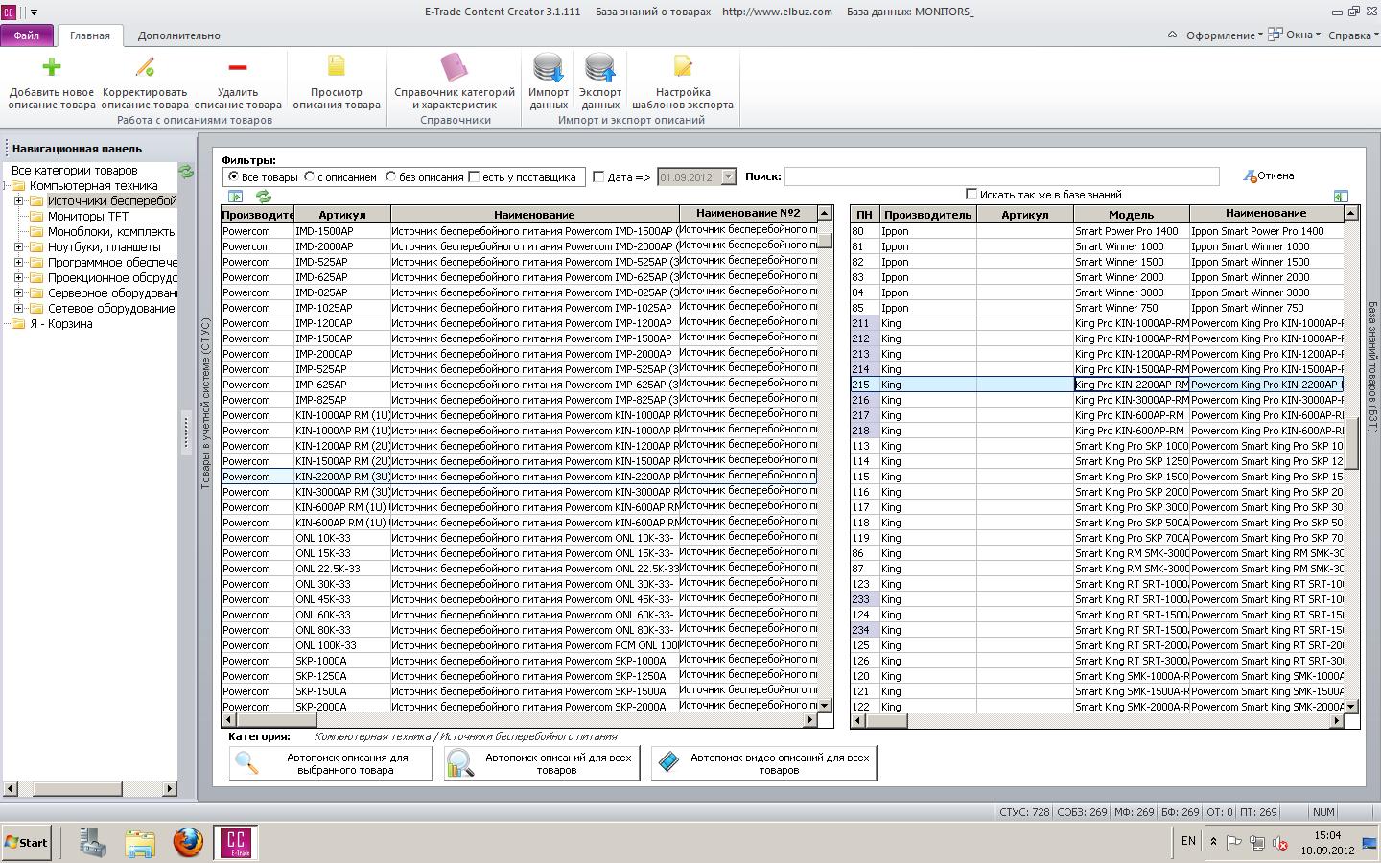1381x863 pixels.
Task: Open Firefox from the taskbar
Action: pyautogui.click(x=188, y=843)
